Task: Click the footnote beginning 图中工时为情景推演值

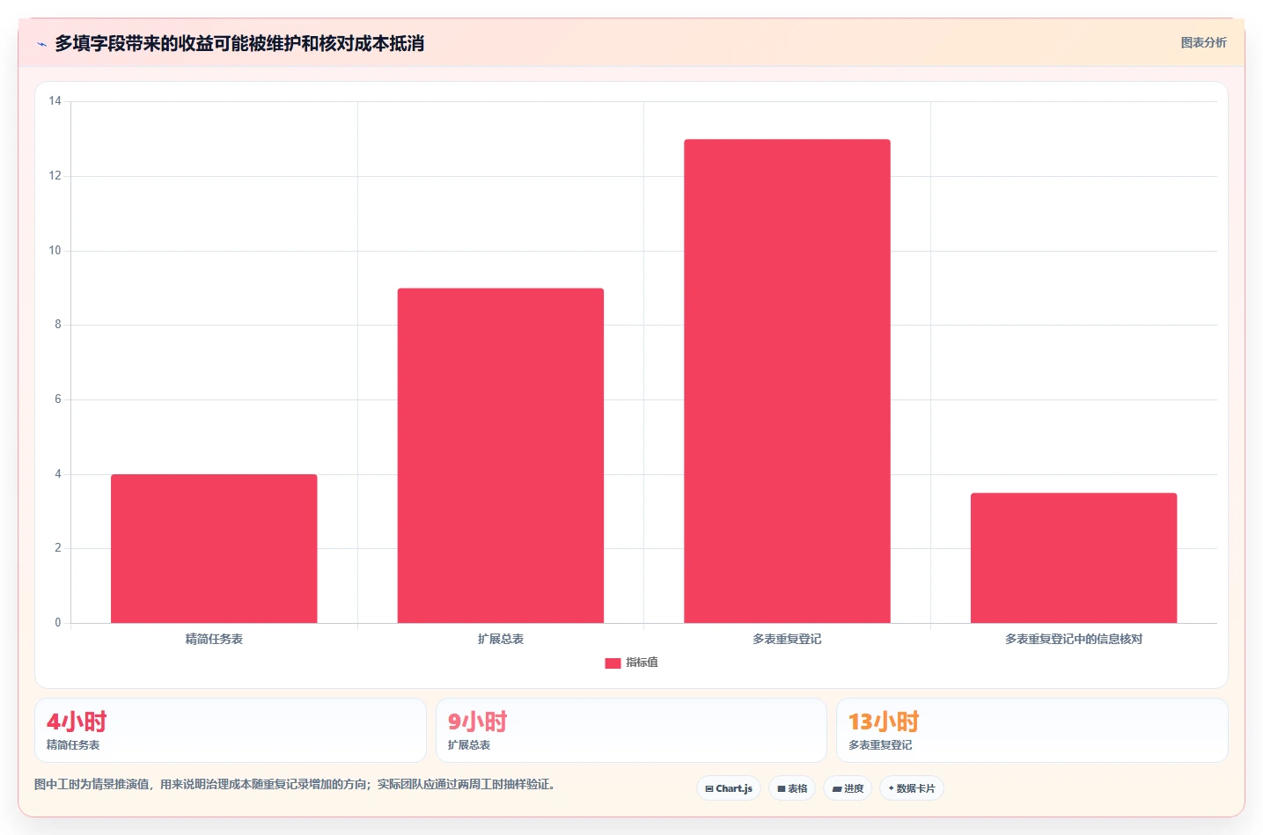Action: [295, 784]
